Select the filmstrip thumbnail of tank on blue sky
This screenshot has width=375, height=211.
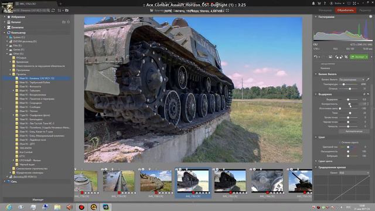(300, 181)
